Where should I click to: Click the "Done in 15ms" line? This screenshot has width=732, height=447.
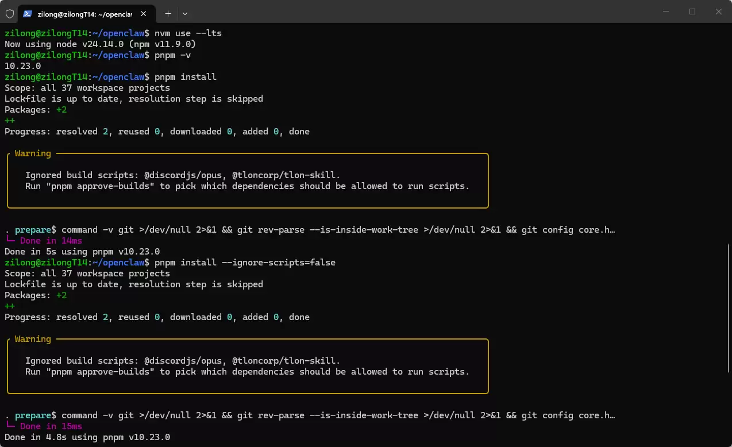point(51,426)
